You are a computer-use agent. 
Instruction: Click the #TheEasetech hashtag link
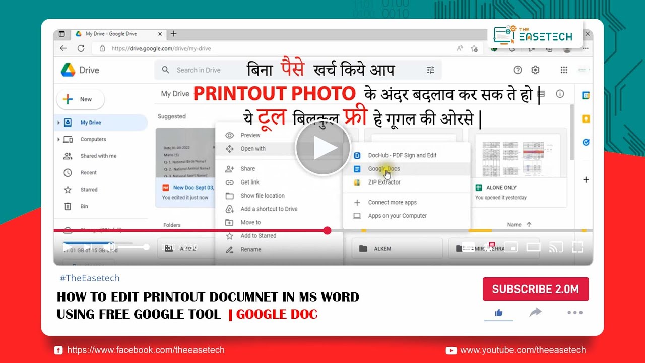coord(89,278)
